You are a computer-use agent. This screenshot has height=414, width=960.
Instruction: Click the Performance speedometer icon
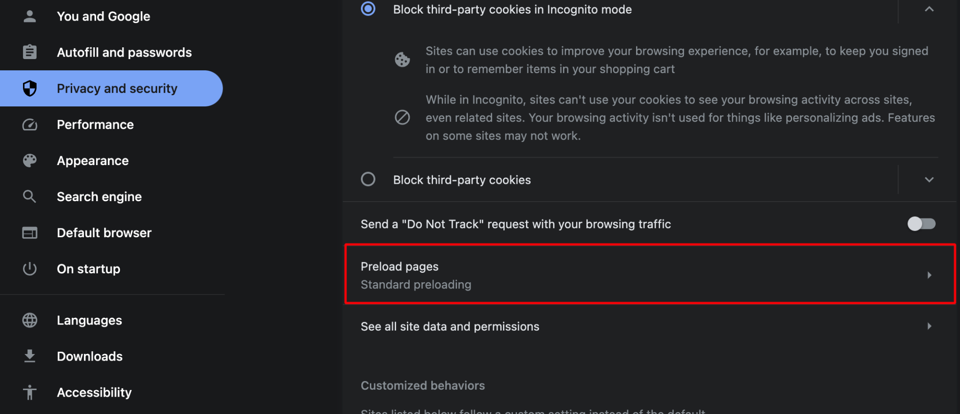pyautogui.click(x=30, y=125)
